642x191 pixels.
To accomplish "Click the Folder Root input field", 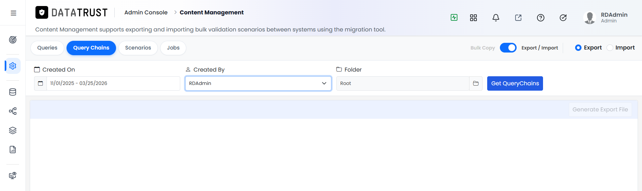I will pos(403,83).
